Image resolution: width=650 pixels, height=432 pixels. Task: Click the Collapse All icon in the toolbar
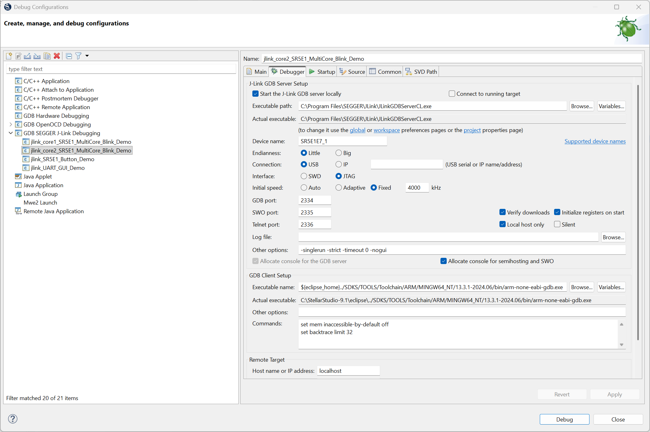click(69, 56)
